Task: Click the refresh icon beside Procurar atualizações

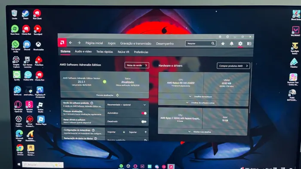Action: [x=117, y=95]
